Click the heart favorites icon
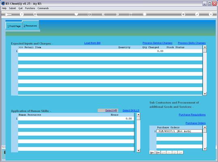 tap(76, 14)
